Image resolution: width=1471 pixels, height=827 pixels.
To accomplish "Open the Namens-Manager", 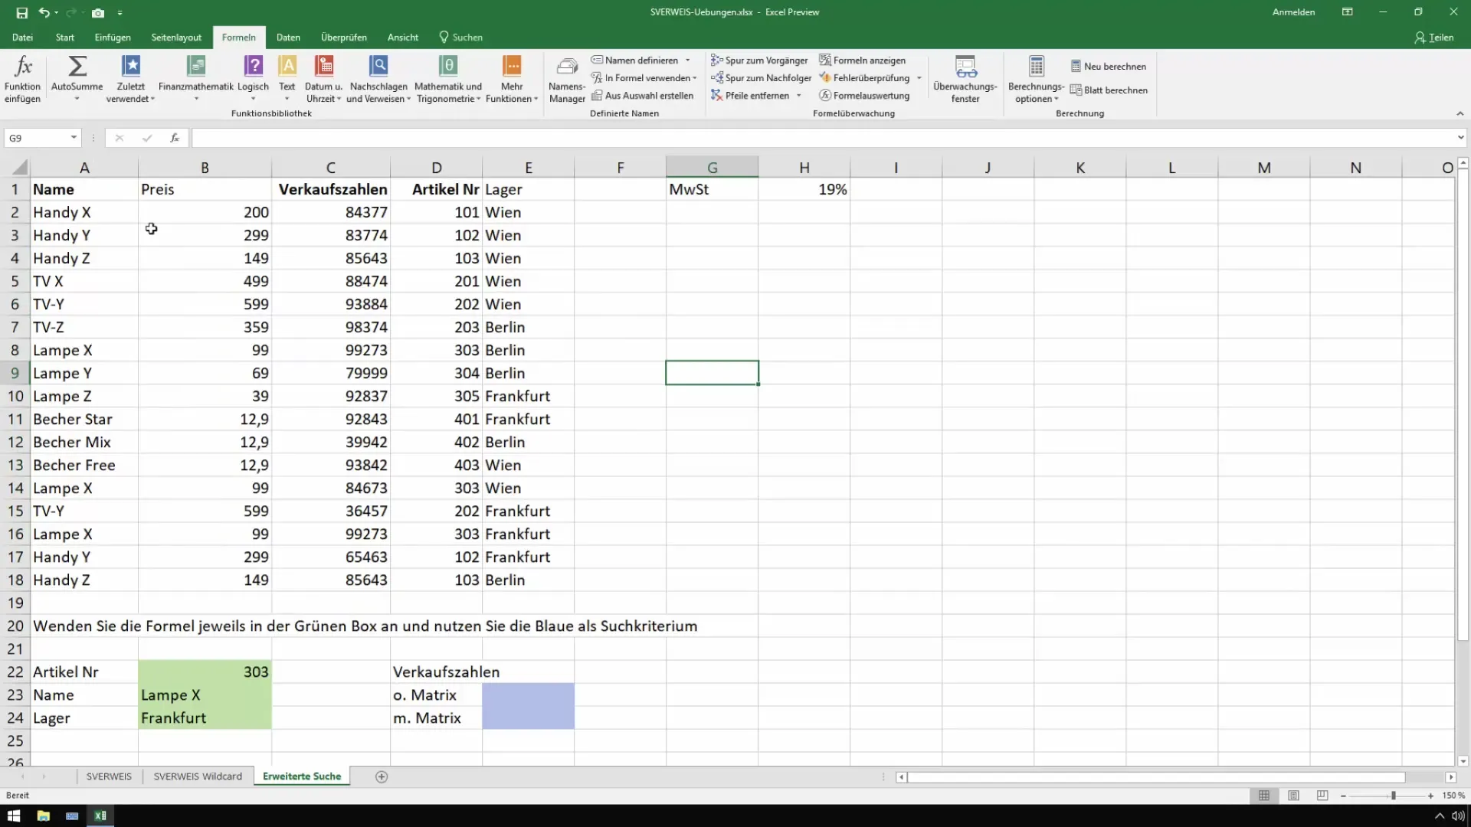I will (567, 79).
